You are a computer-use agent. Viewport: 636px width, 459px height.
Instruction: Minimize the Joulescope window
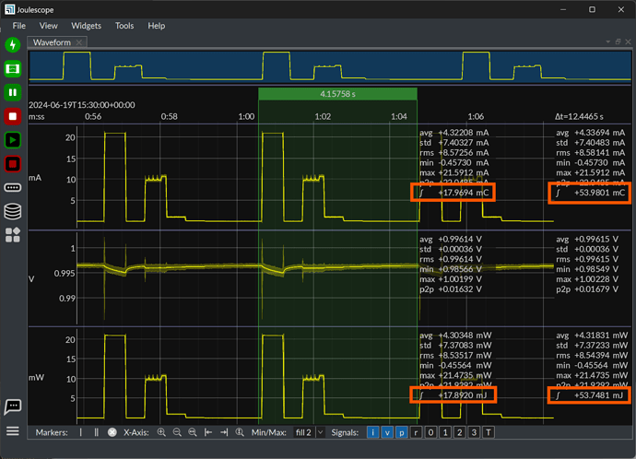point(563,9)
